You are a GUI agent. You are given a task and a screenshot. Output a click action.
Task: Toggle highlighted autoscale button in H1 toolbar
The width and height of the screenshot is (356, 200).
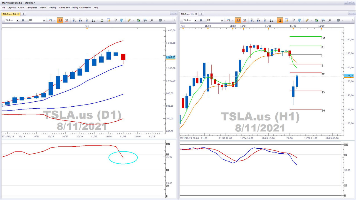pos(280,20)
